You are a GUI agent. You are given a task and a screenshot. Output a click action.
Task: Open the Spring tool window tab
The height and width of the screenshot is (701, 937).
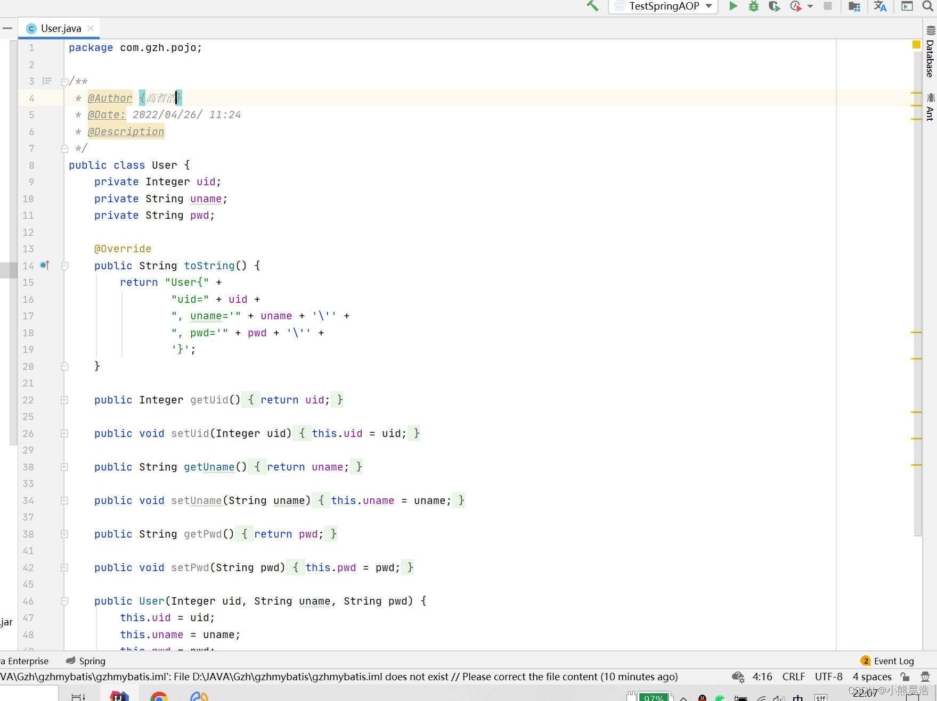(86, 661)
